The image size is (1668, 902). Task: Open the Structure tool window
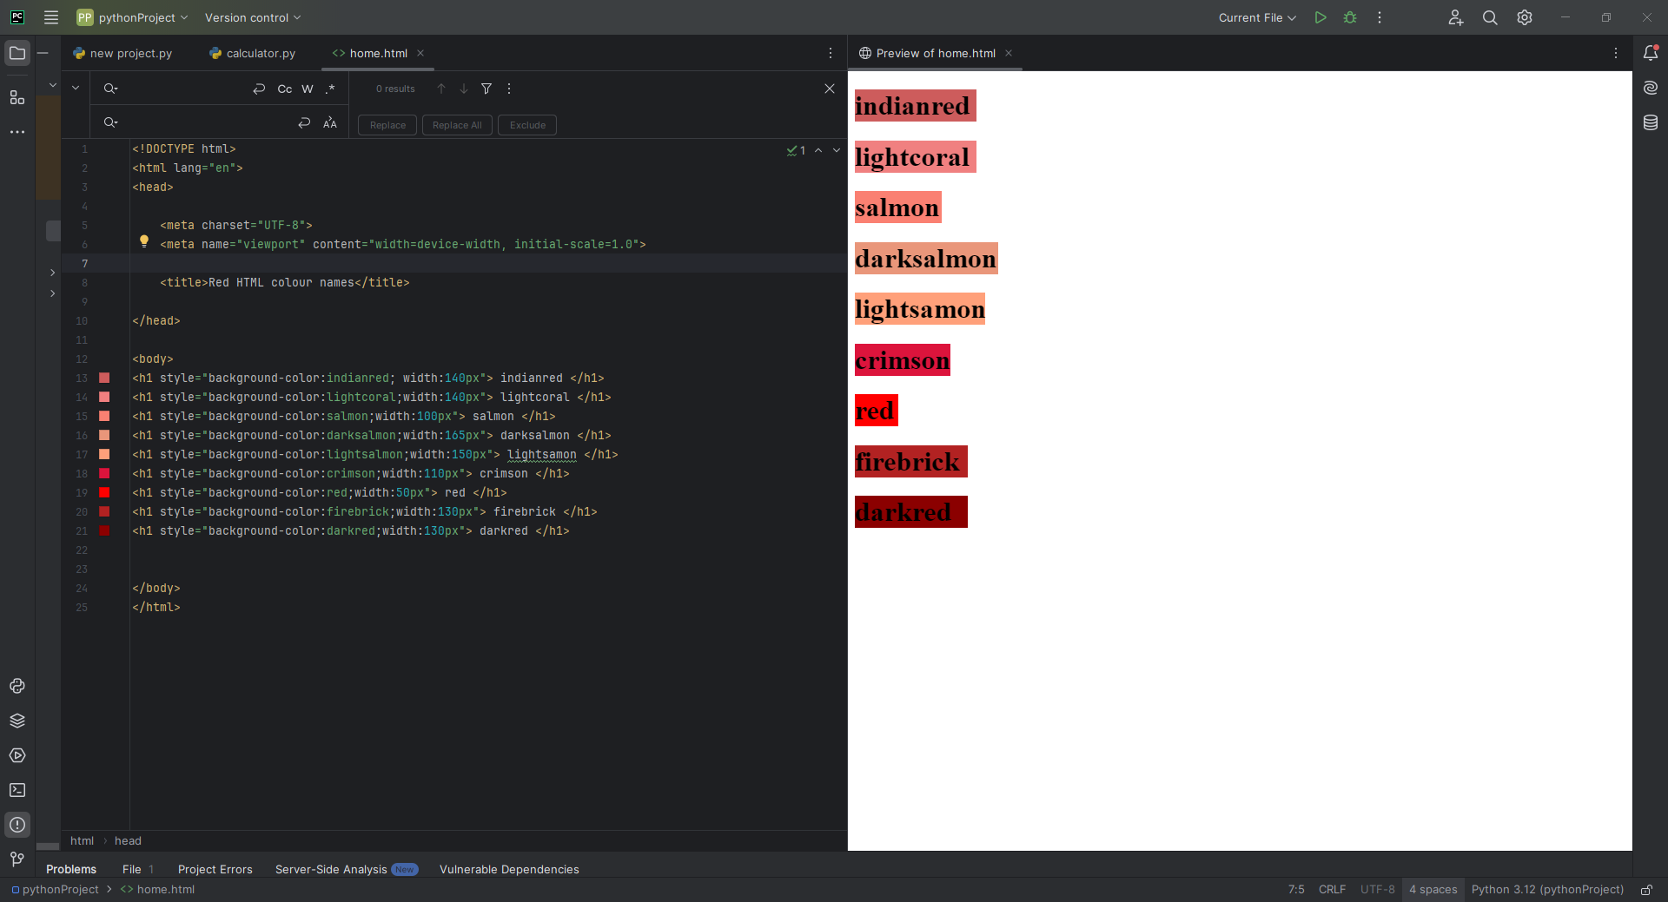(17, 97)
